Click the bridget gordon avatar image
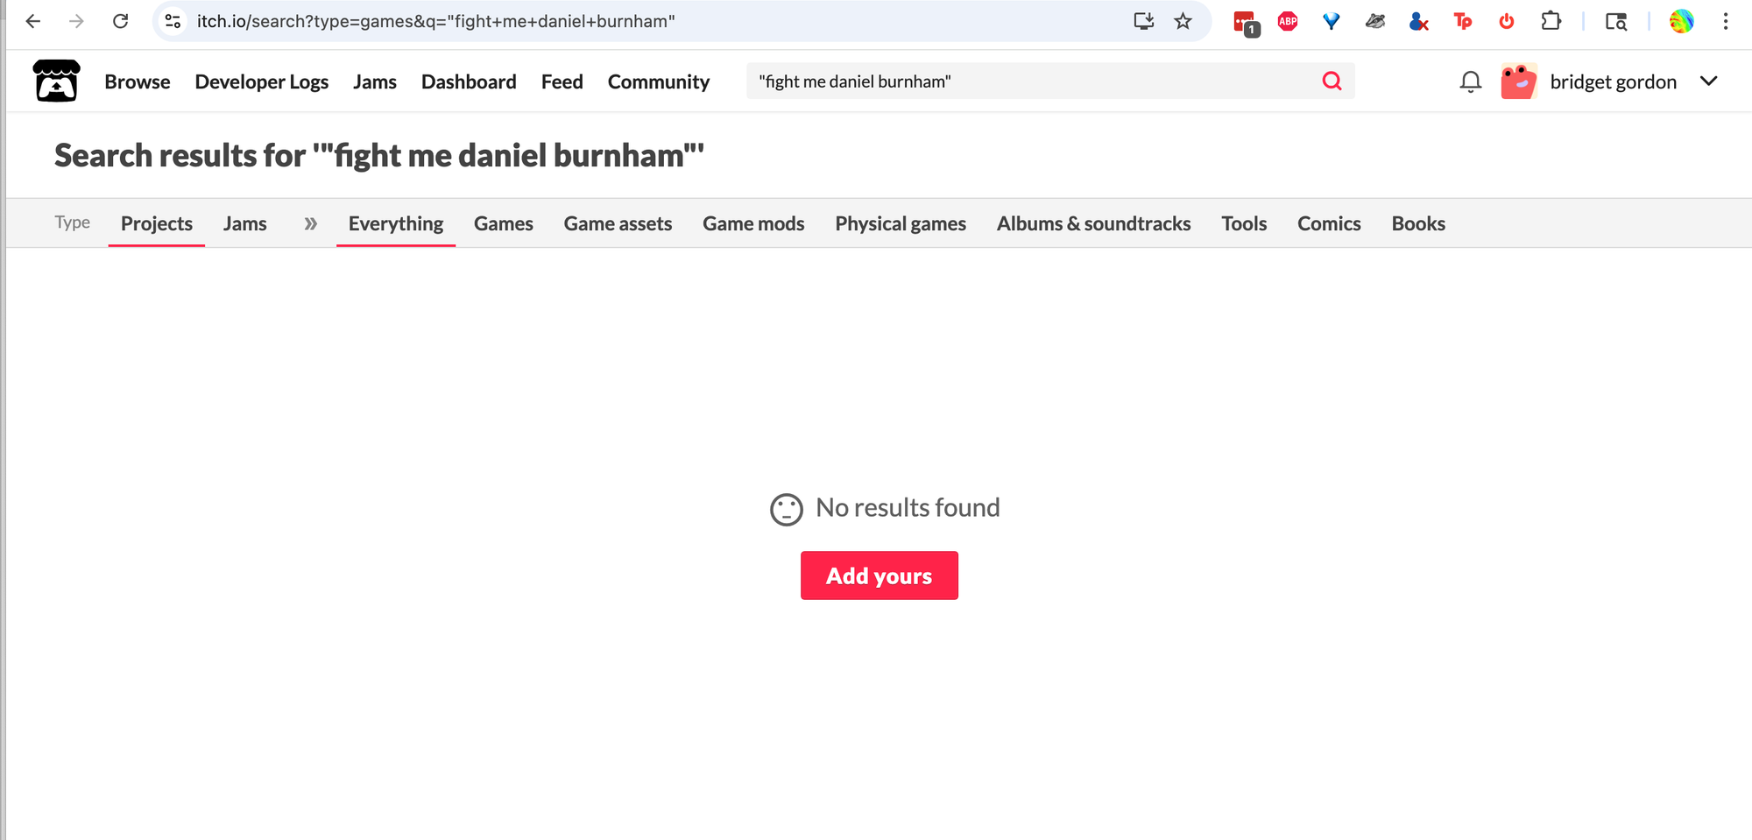The width and height of the screenshot is (1752, 840). (x=1518, y=81)
